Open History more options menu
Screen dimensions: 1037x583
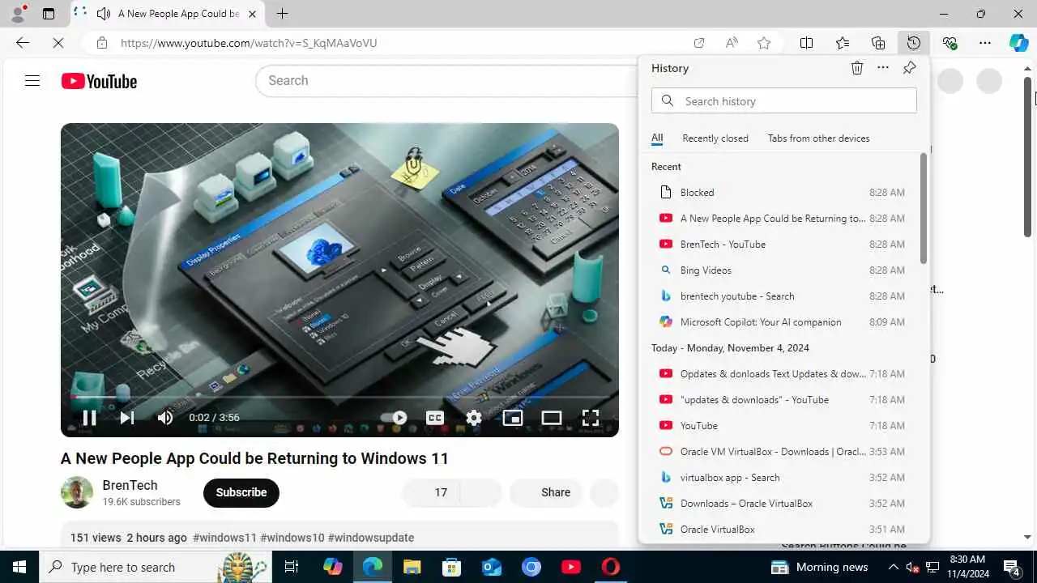coord(883,68)
